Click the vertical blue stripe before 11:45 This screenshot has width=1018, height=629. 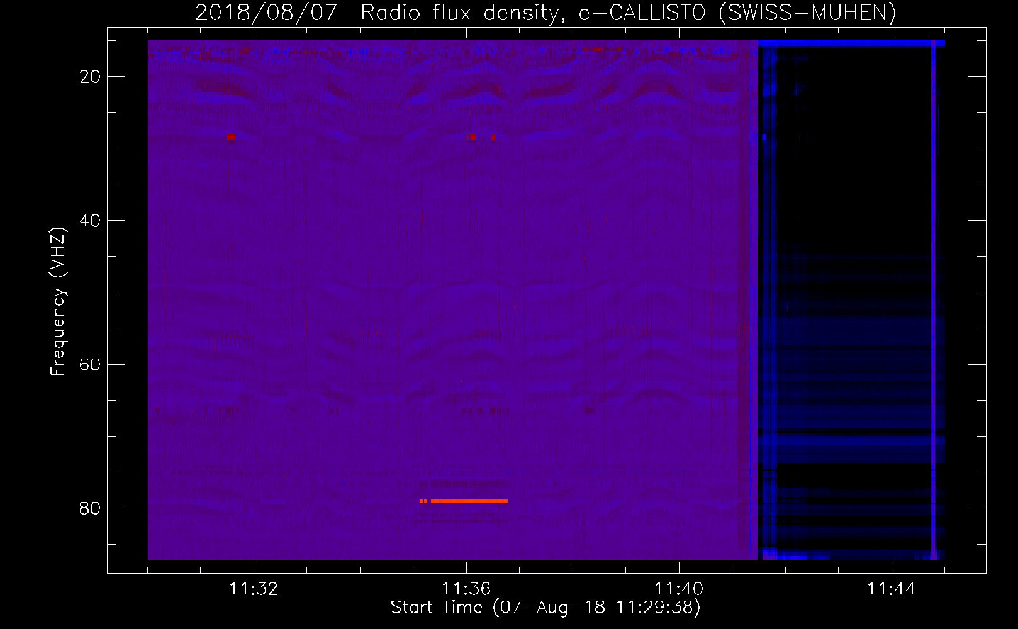coord(934,301)
